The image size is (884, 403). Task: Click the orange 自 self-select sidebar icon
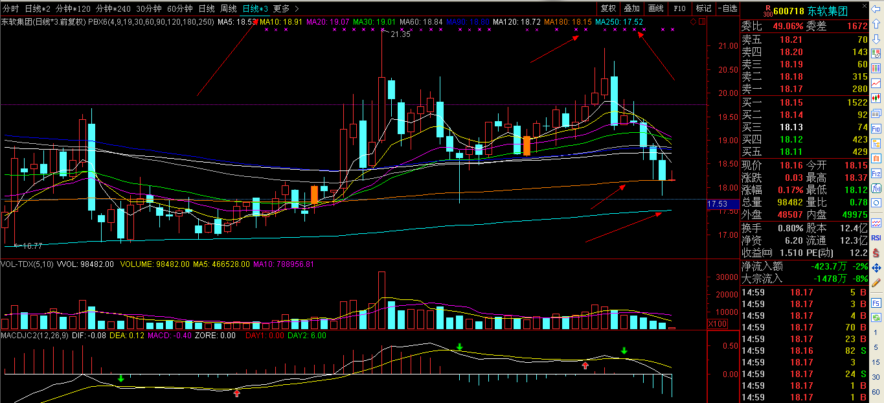pos(876,159)
